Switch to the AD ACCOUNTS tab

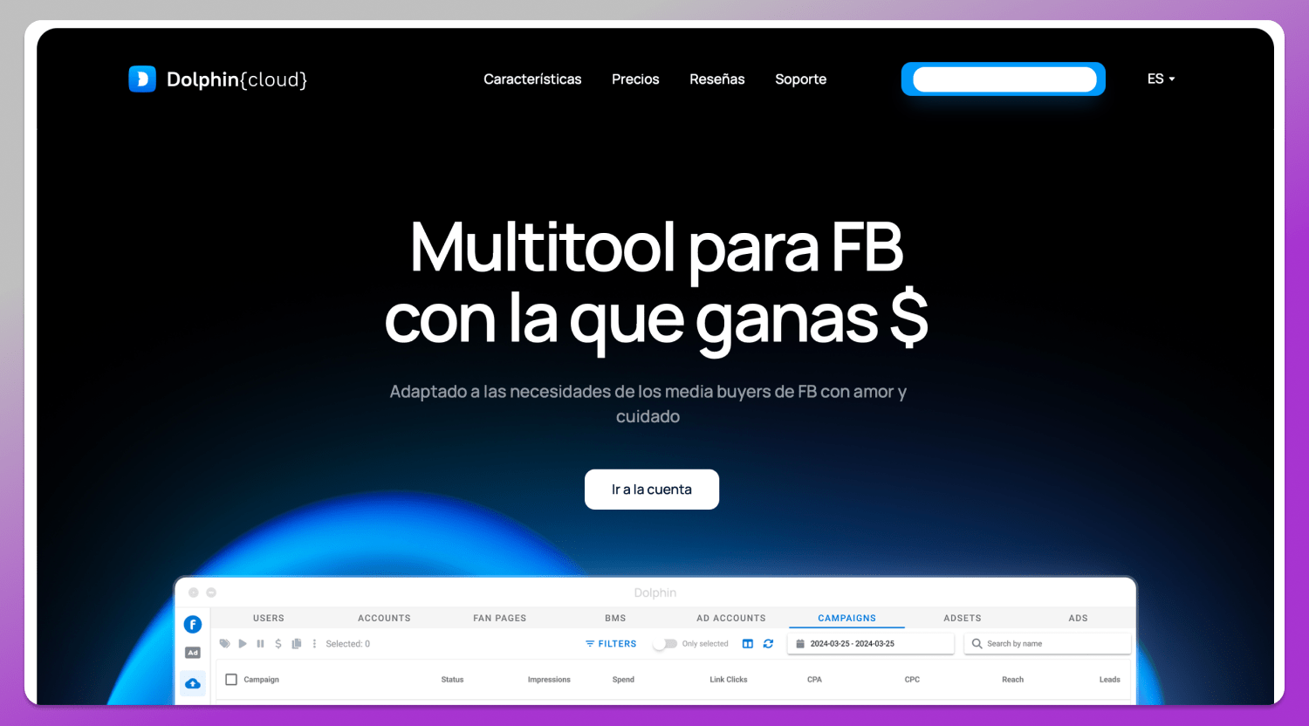pyautogui.click(x=731, y=618)
